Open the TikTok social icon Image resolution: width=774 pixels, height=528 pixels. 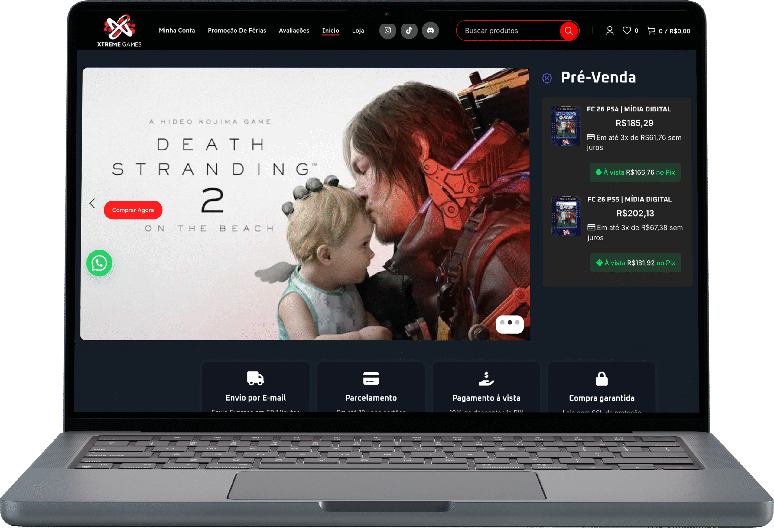pos(409,31)
